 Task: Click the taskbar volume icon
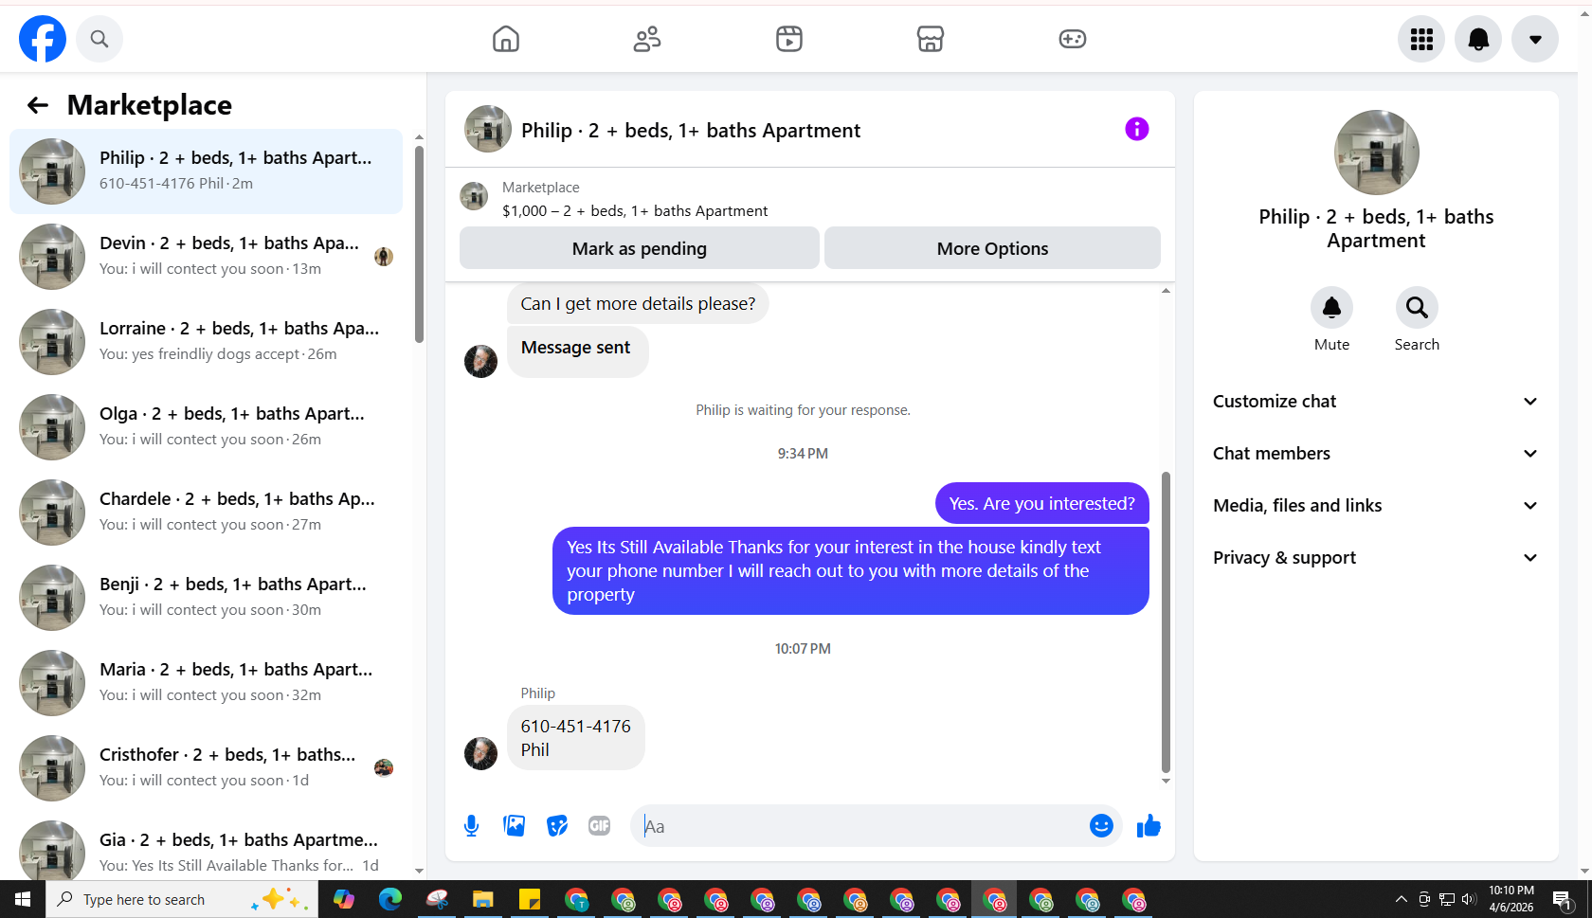[1469, 899]
